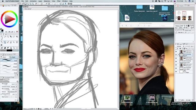Open the File menu
This screenshot has height=110, width=196.
[22, 1]
